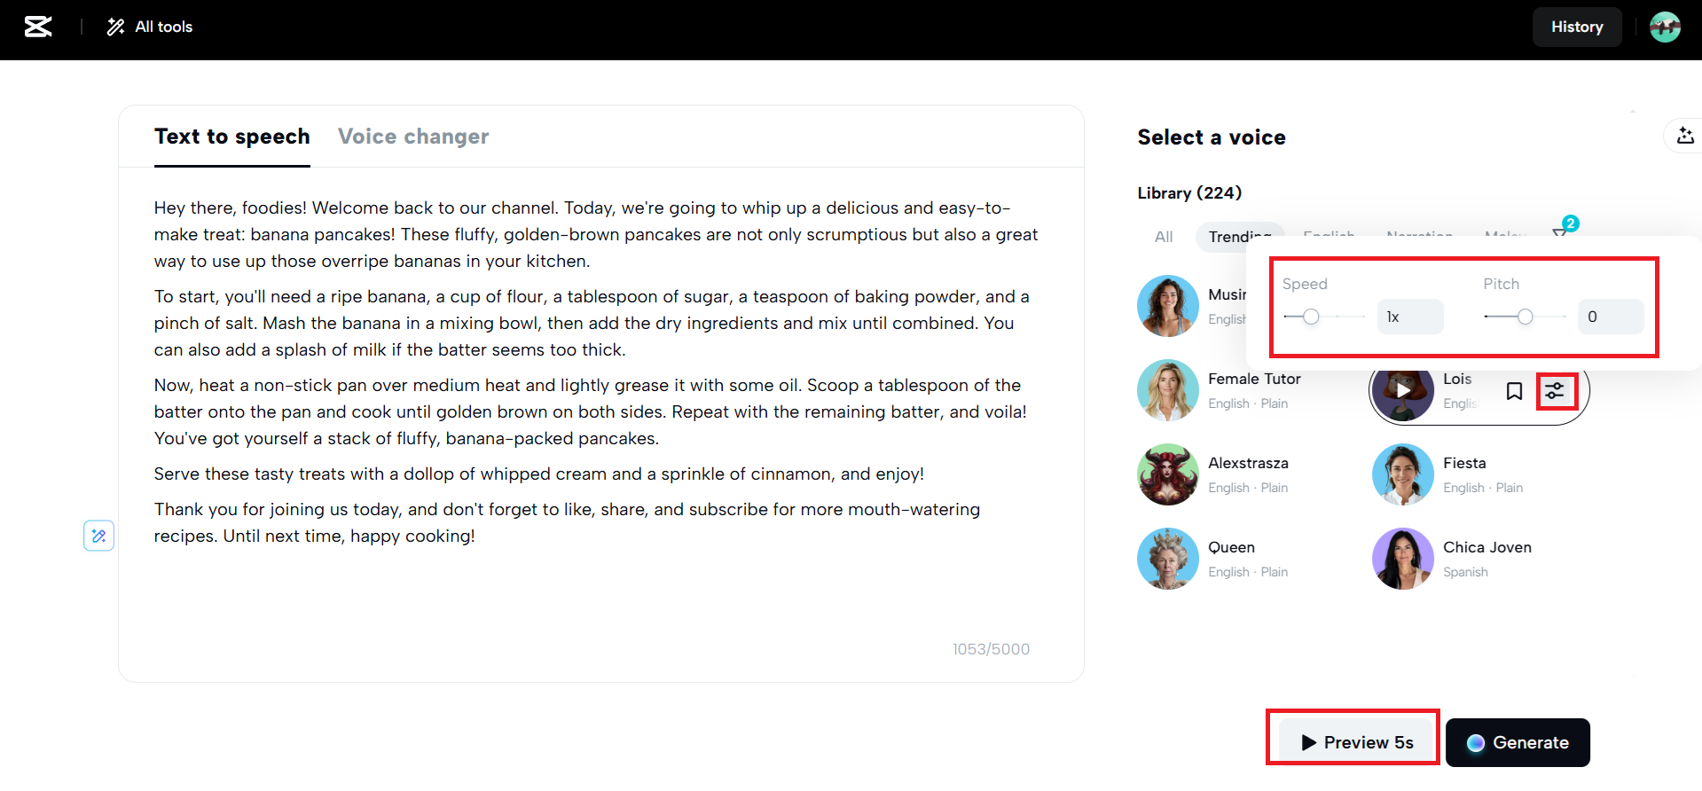This screenshot has height=791, width=1702.
Task: Click the Pitch slider handle
Action: [x=1525, y=317]
